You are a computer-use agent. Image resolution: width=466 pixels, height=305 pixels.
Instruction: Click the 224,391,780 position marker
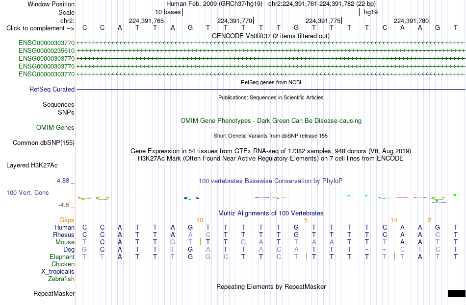pyautogui.click(x=412, y=21)
